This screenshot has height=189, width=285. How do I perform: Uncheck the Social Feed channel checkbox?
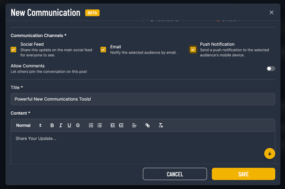click(14, 50)
